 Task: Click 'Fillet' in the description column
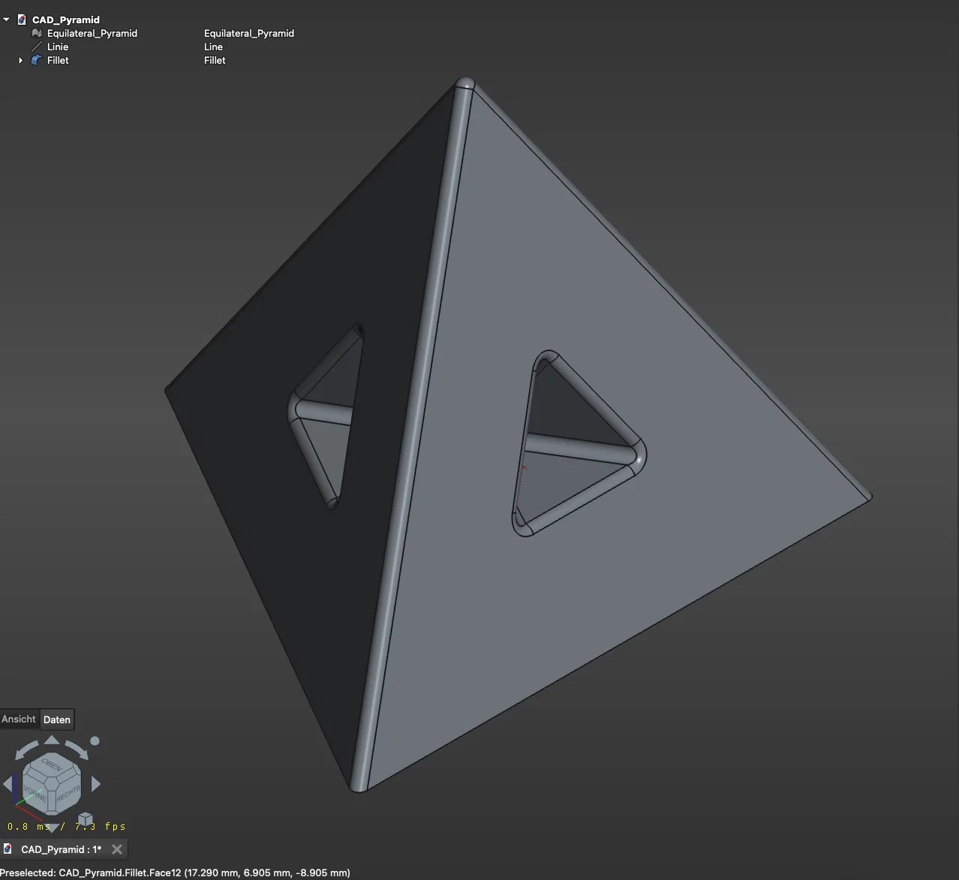click(x=215, y=60)
